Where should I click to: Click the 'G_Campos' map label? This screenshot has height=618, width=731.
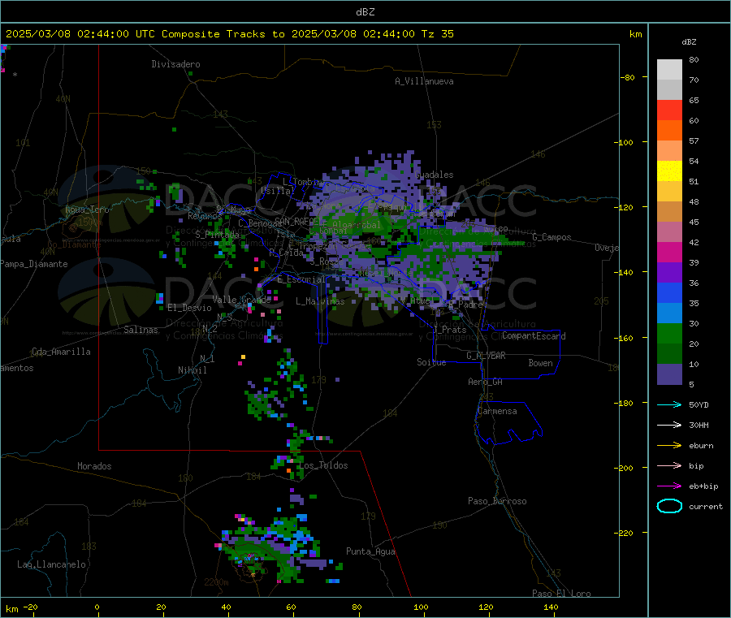tap(551, 237)
